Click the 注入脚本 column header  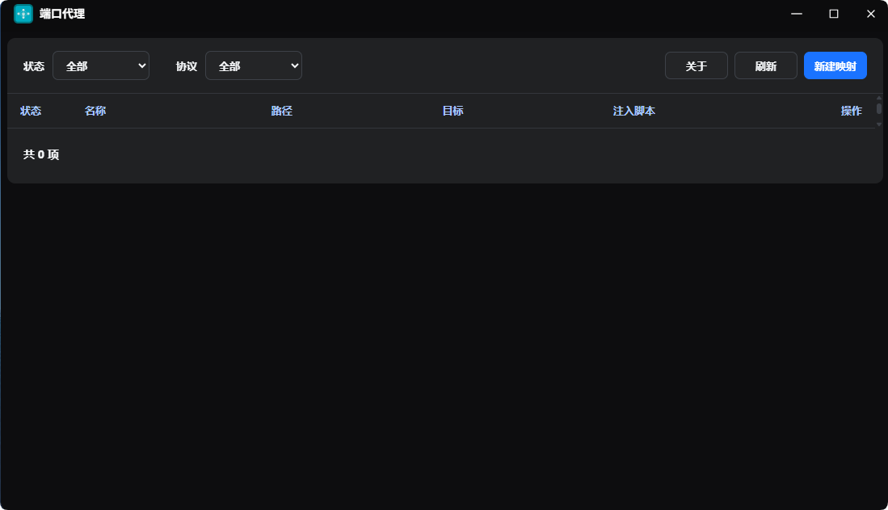(634, 111)
